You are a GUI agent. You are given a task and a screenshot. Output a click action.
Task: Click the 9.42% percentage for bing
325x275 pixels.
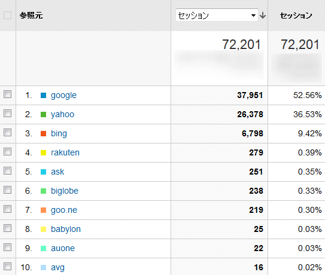pyautogui.click(x=309, y=133)
